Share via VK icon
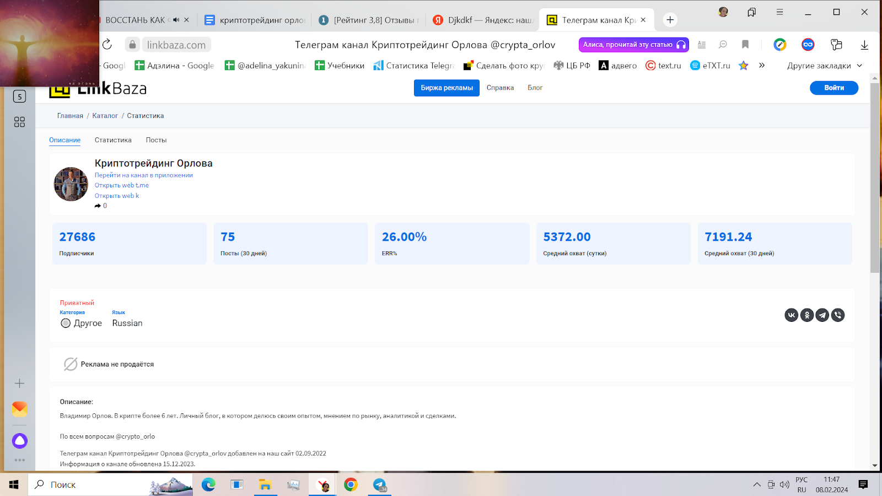Image resolution: width=882 pixels, height=496 pixels. (792, 315)
